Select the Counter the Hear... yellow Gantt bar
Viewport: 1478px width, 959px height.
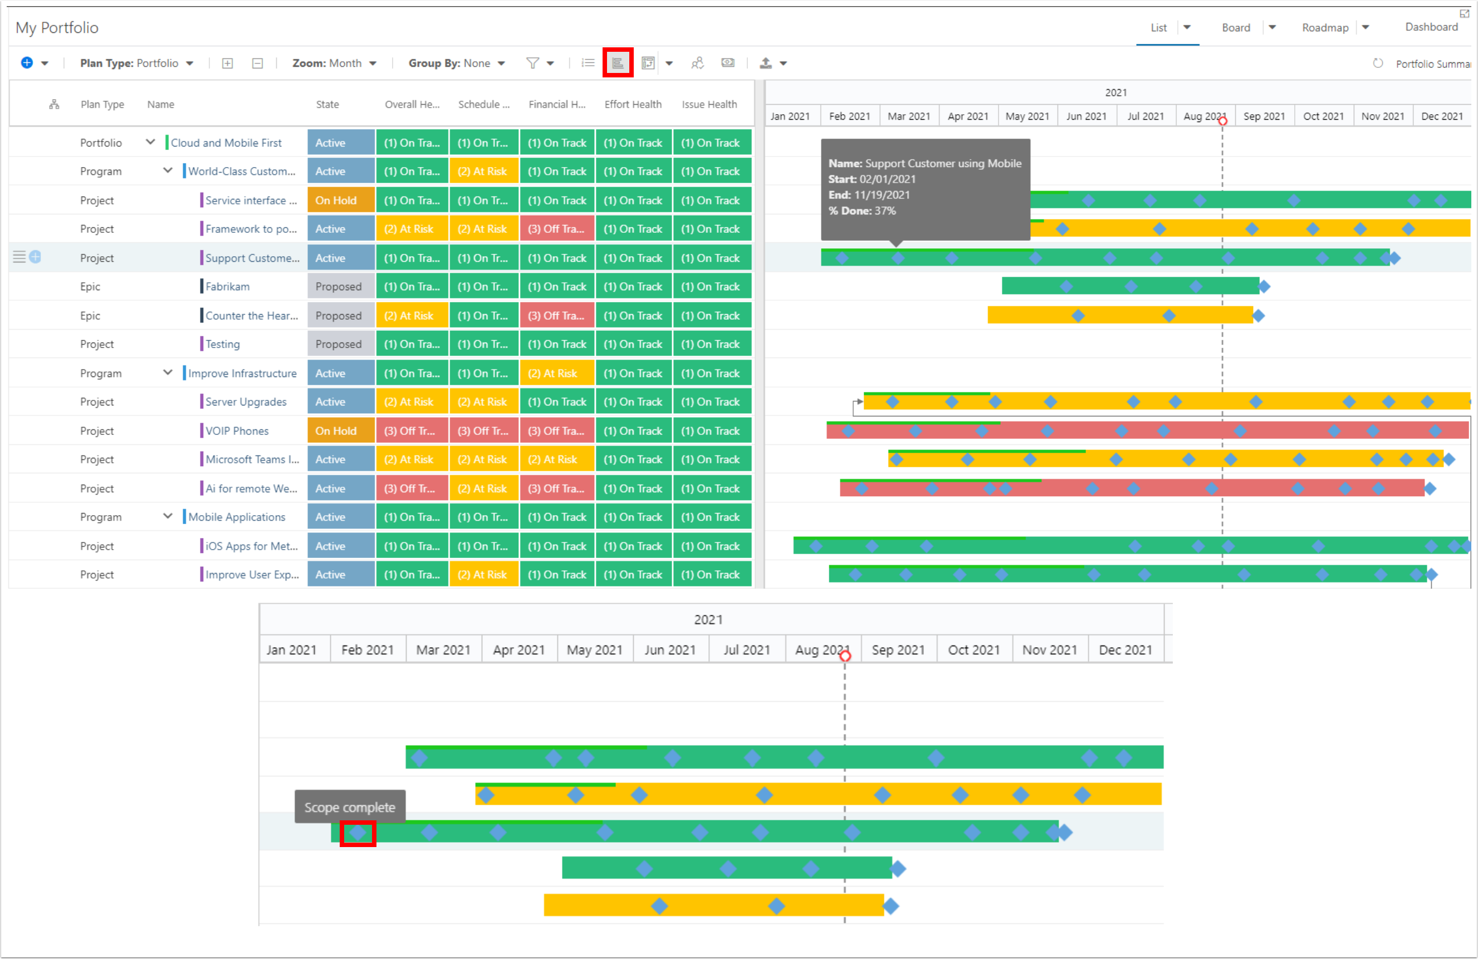click(1120, 316)
